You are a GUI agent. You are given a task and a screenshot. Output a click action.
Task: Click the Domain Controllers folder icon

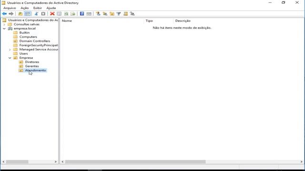[15, 41]
